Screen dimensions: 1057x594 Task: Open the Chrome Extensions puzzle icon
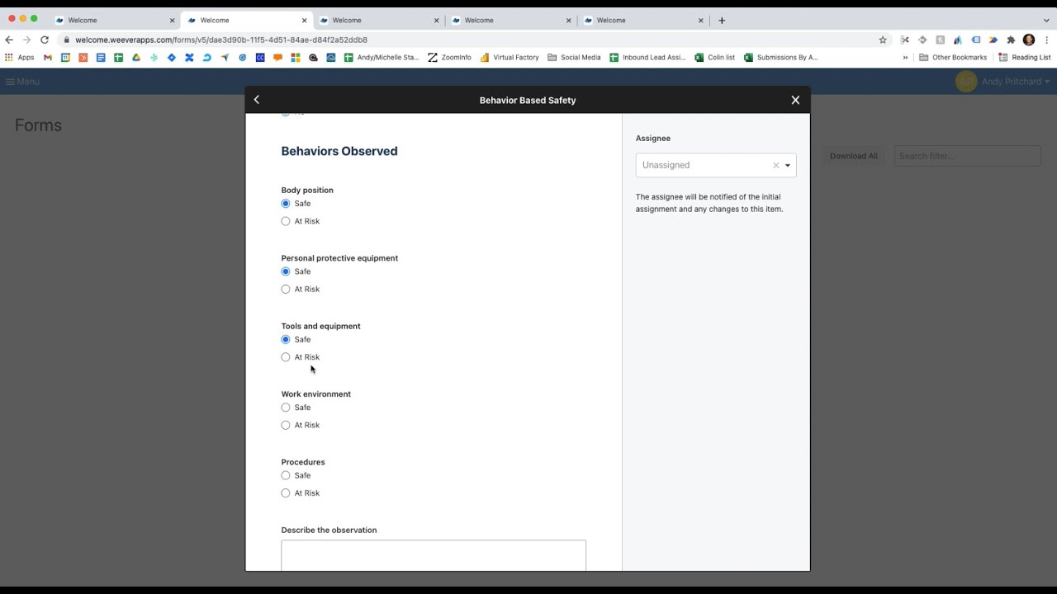(1011, 40)
